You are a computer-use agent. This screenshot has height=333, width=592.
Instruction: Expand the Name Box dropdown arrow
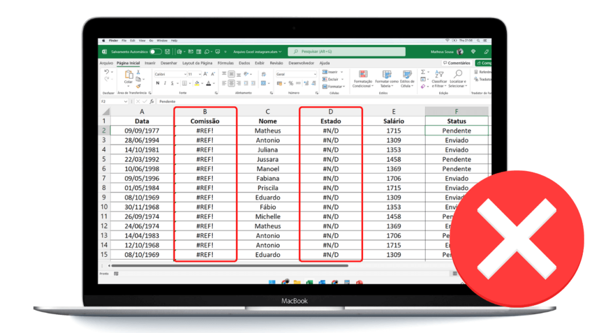125,102
